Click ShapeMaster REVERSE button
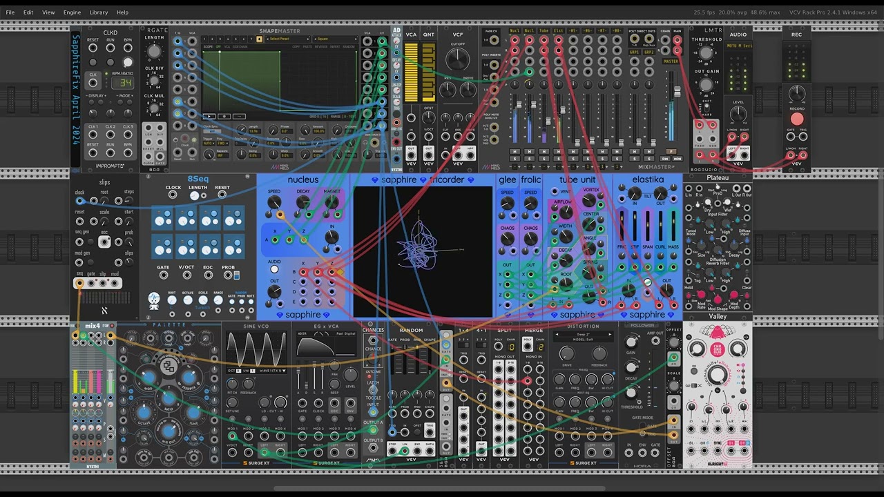Viewport: 884px width, 497px height. [x=321, y=47]
